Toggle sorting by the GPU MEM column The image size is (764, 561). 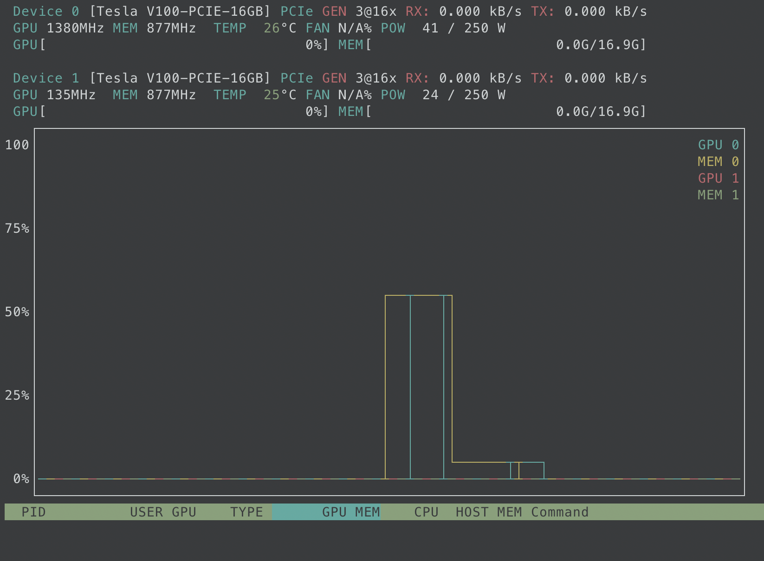(x=350, y=512)
